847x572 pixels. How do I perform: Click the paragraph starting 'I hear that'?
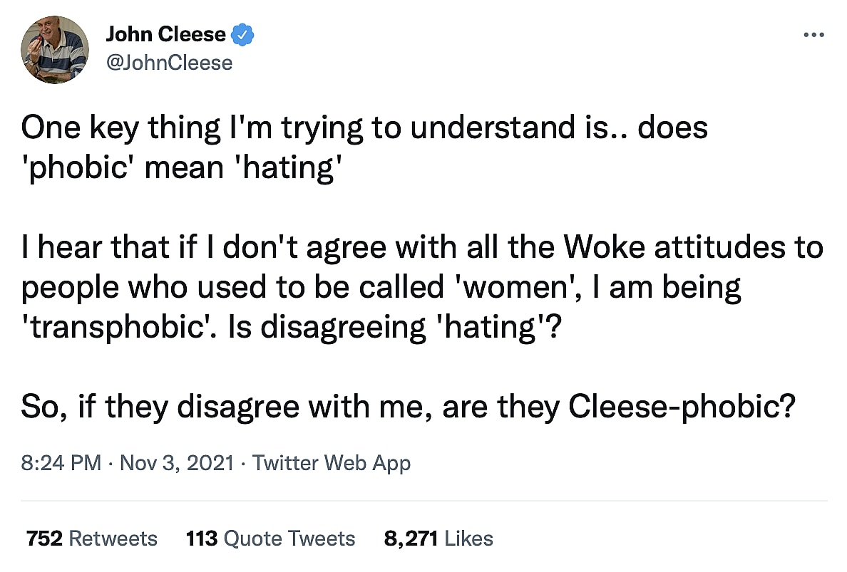coord(422,287)
